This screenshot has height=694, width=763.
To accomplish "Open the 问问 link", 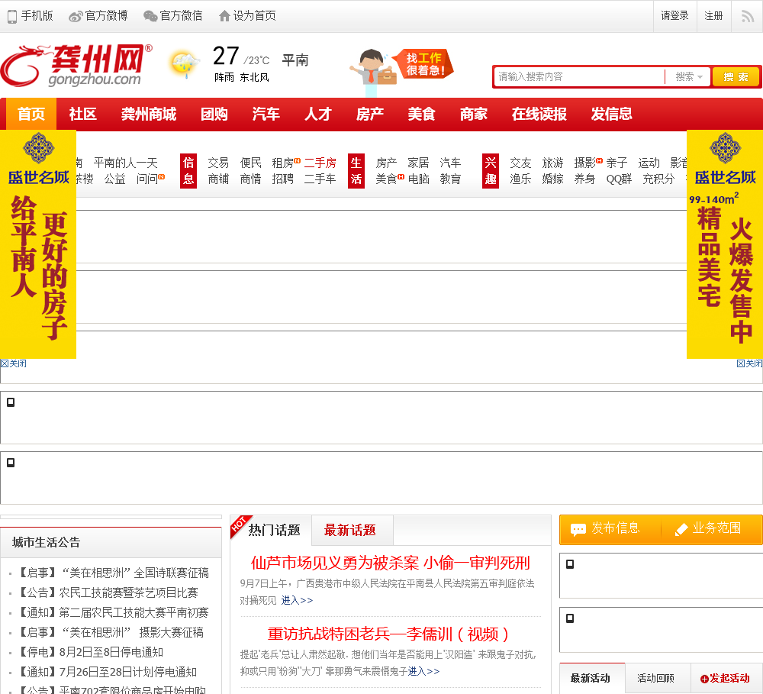I will click(147, 179).
